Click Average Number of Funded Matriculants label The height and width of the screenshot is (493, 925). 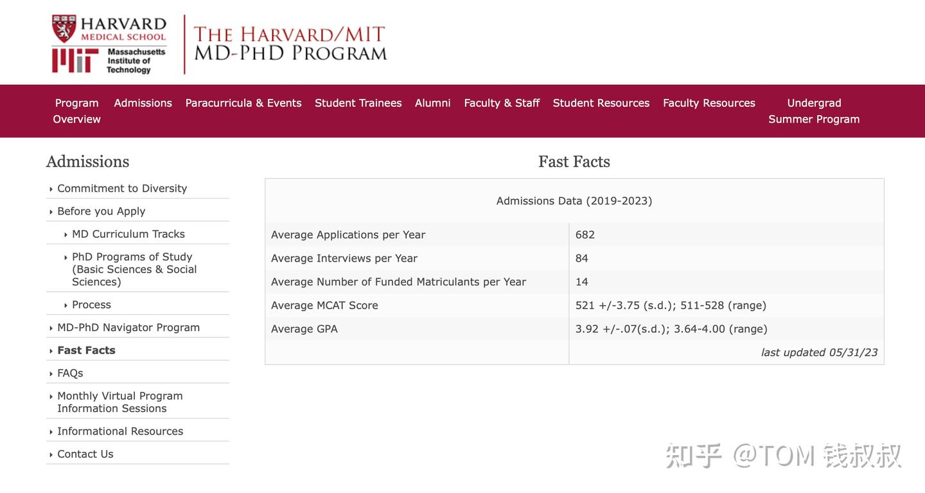(398, 282)
